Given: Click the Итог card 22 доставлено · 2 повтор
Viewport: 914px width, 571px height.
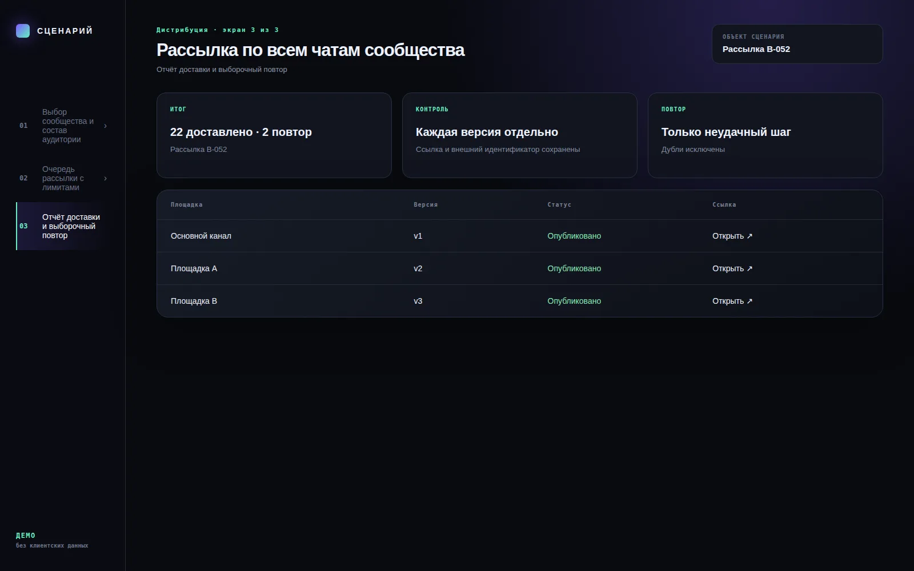Looking at the screenshot, I should click(274, 135).
